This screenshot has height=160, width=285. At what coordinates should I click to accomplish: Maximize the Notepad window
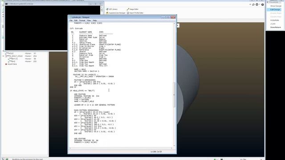(x=168, y=17)
